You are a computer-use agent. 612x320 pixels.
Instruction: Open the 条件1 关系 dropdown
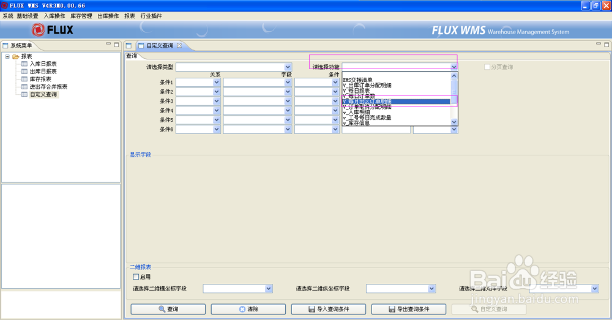[x=217, y=83]
